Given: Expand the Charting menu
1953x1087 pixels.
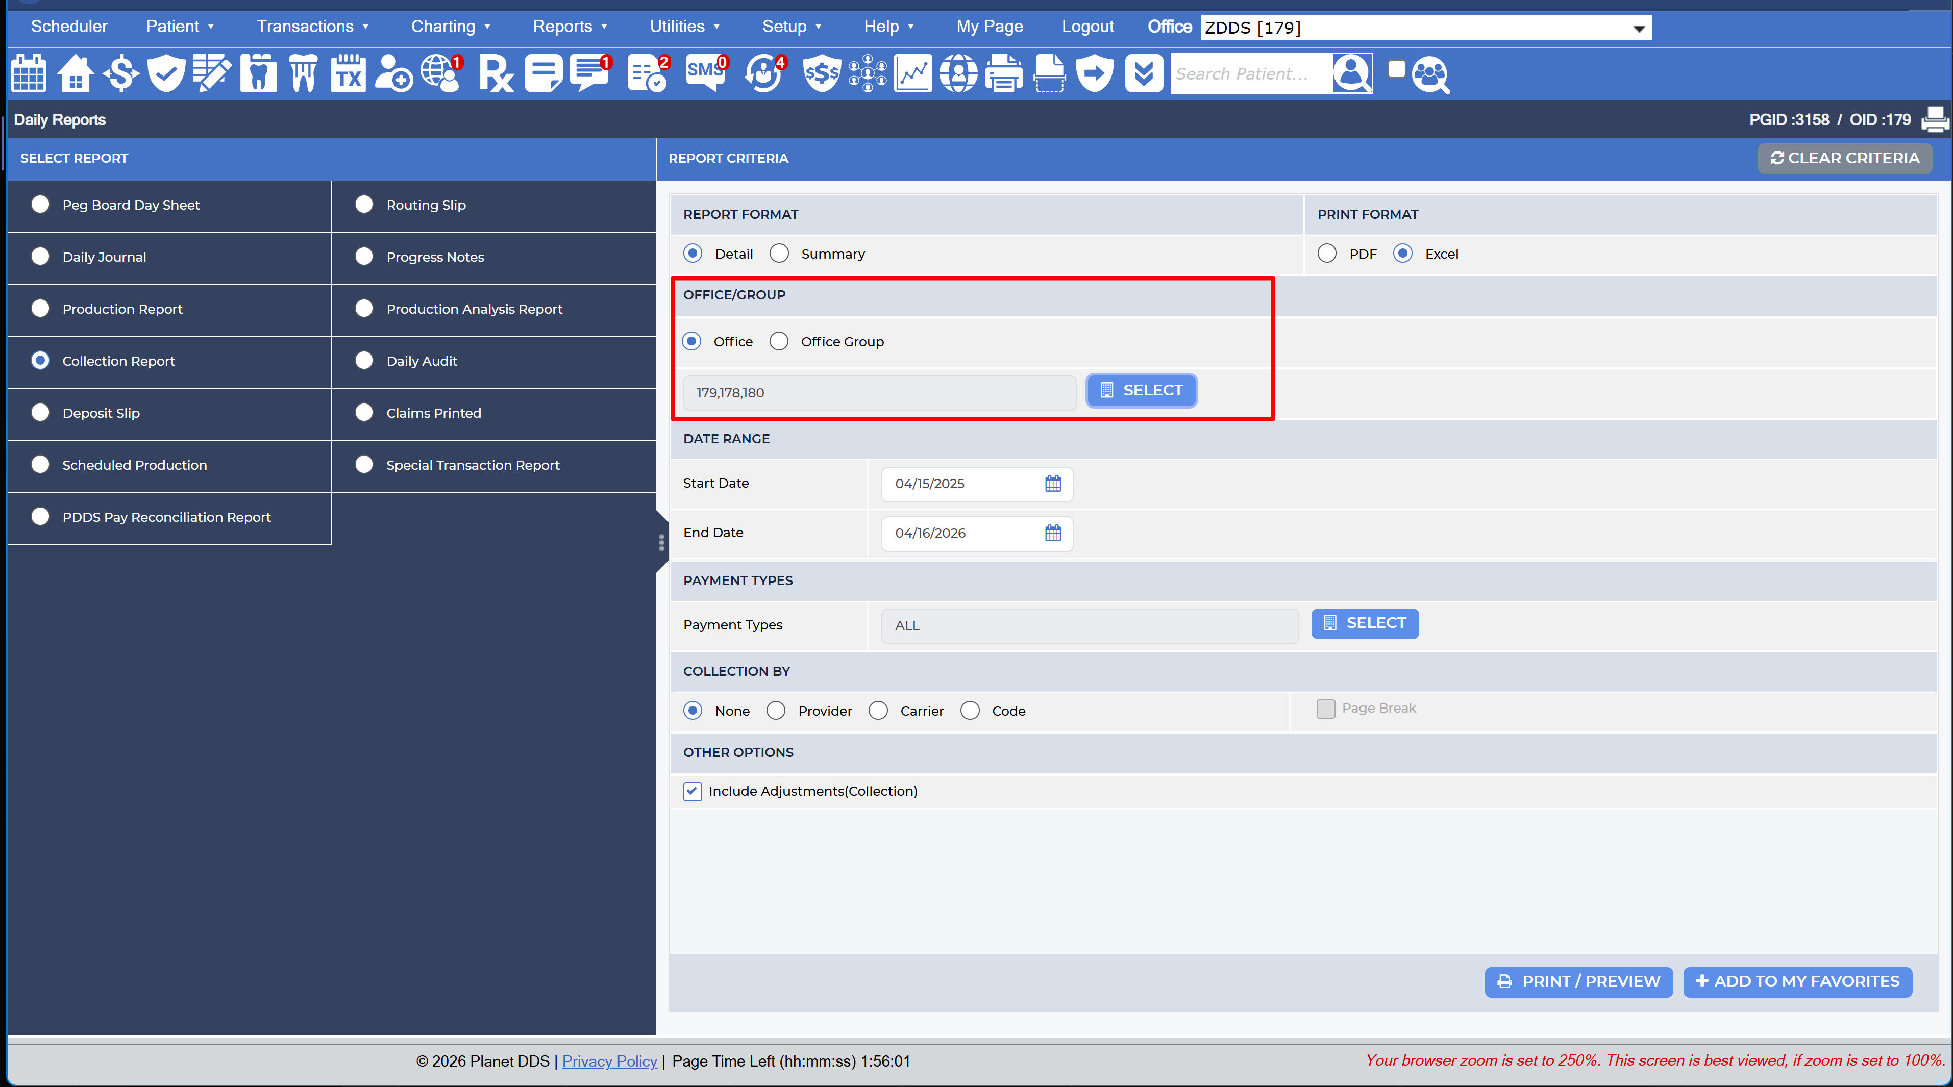Looking at the screenshot, I should click(450, 27).
